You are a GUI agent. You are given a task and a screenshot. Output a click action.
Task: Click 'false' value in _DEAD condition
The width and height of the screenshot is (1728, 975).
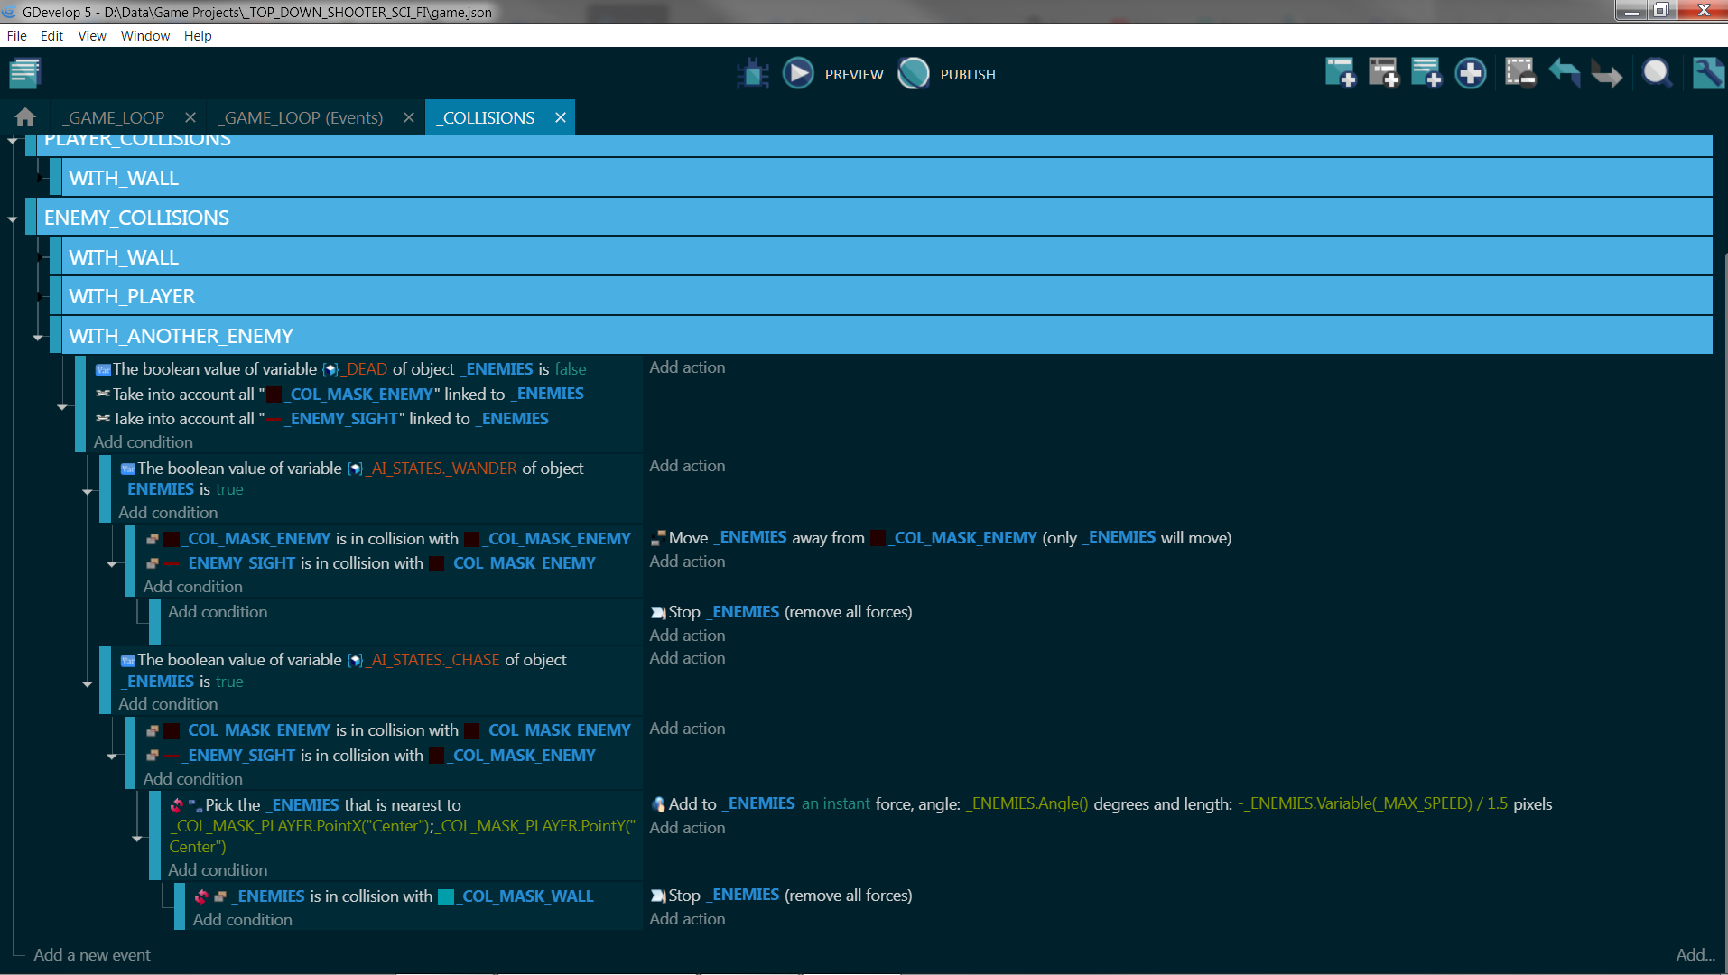tap(570, 369)
